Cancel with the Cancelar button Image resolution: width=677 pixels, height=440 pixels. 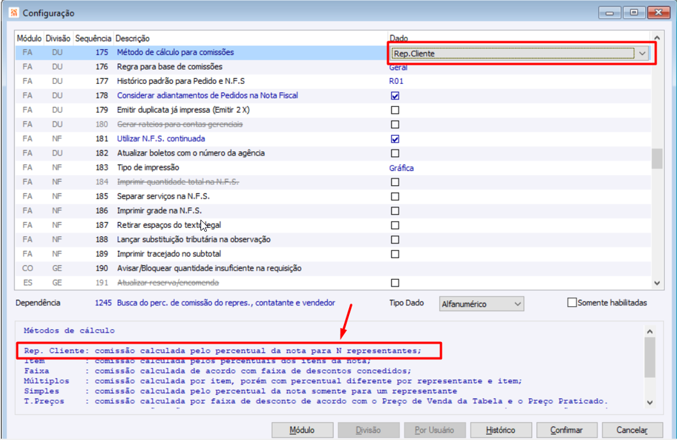pos(632,430)
